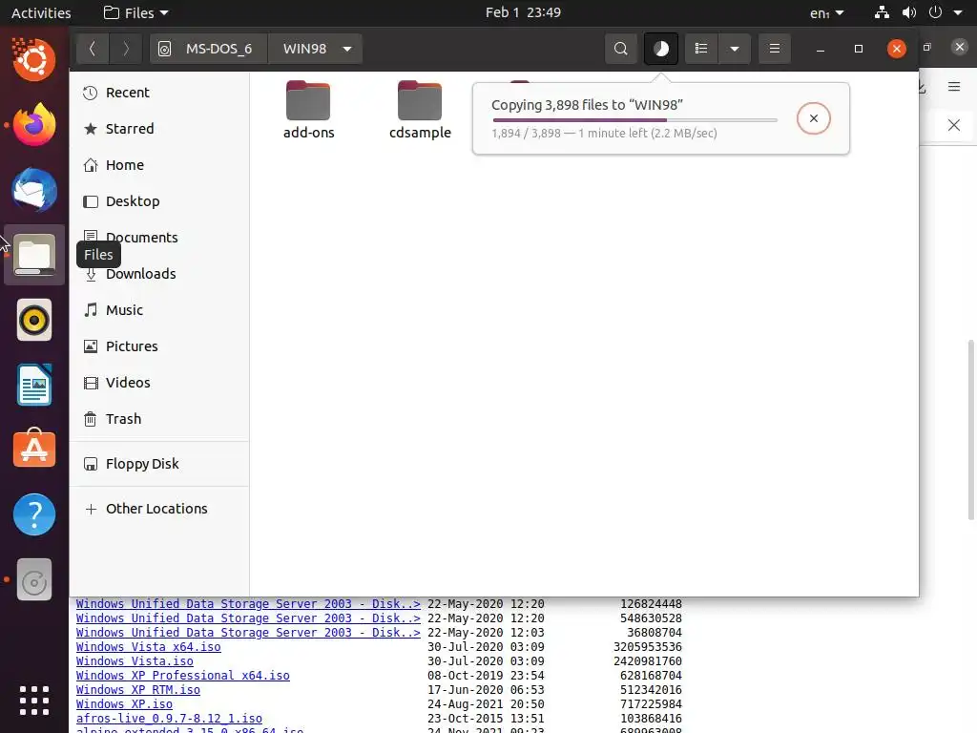Open the Windows_Vista_x64.iso link
The image size is (977, 733).
(x=148, y=647)
